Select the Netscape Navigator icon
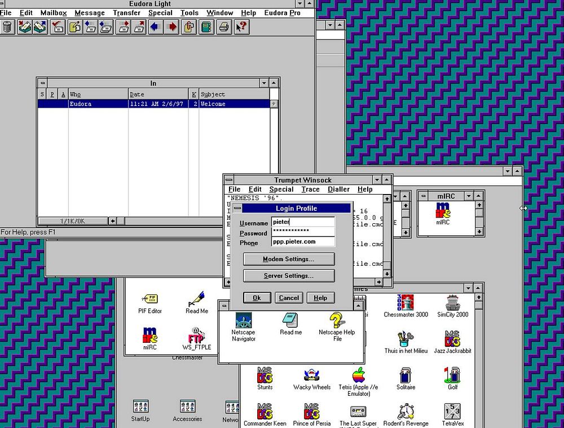Screen dimensions: 564x428 click(x=244, y=326)
